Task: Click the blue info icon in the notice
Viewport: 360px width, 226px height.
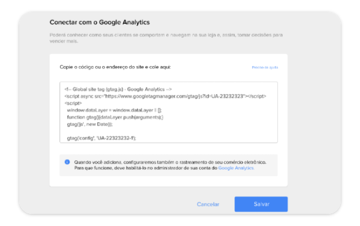Action: (67, 162)
